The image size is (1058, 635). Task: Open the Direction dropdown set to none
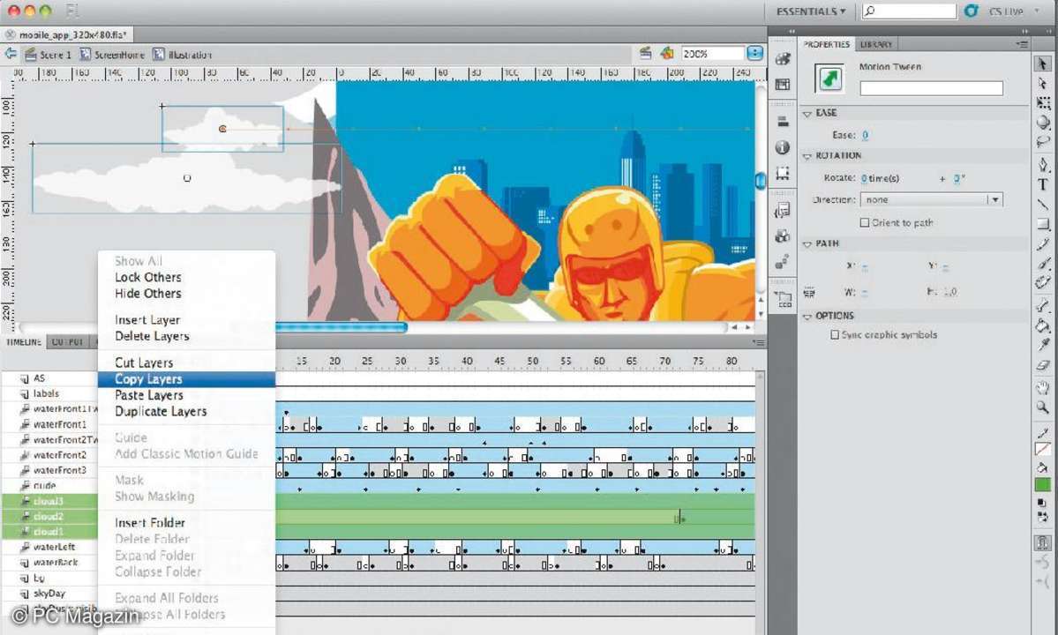[x=931, y=199]
